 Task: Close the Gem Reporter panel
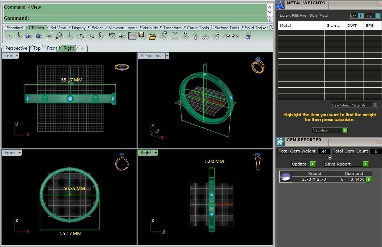[x=379, y=142]
